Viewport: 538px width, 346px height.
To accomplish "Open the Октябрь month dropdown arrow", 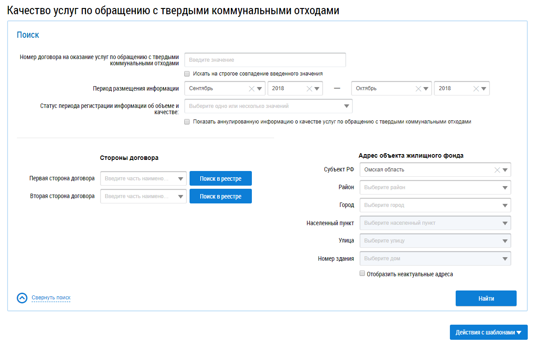I will click(426, 88).
